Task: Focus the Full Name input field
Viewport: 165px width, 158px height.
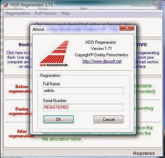Action: pos(83,91)
